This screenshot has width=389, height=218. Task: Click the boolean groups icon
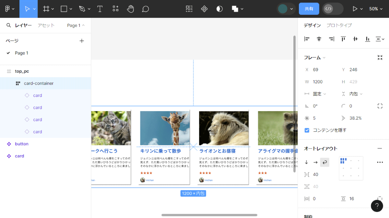pyautogui.click(x=235, y=9)
